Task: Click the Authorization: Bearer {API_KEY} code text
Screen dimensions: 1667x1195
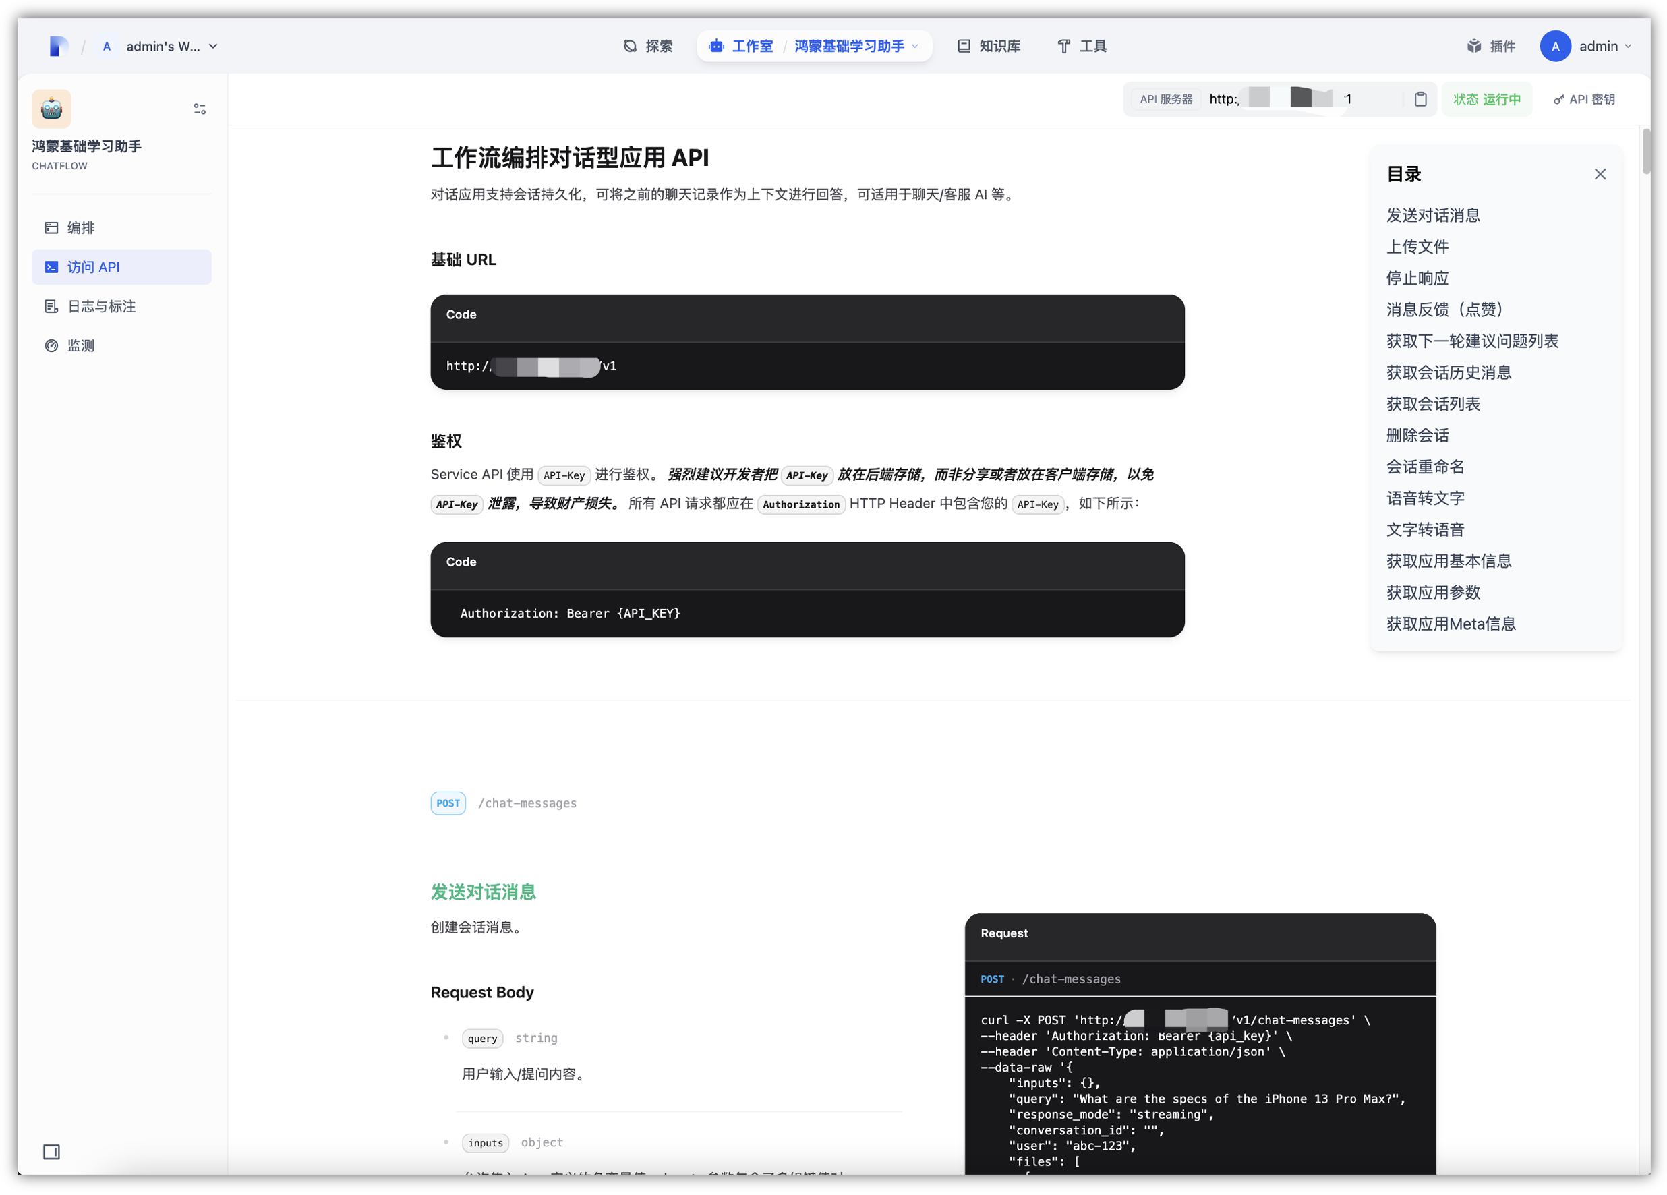Action: click(570, 614)
